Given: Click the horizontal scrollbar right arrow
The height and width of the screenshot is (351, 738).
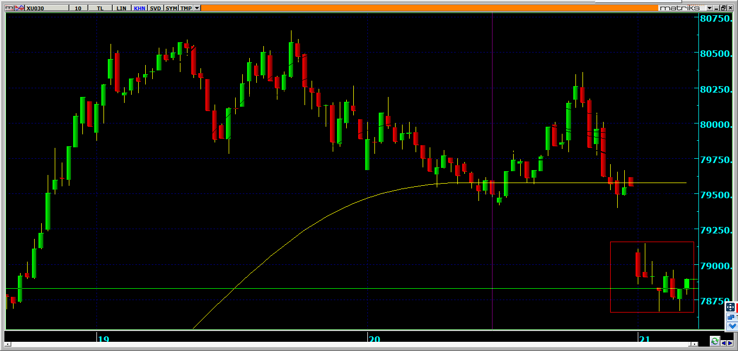Looking at the screenshot, I should (695, 344).
